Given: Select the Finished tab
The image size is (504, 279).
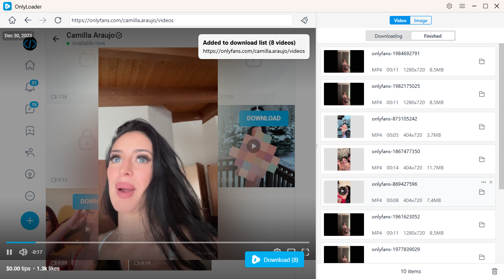Looking at the screenshot, I should 432,36.
